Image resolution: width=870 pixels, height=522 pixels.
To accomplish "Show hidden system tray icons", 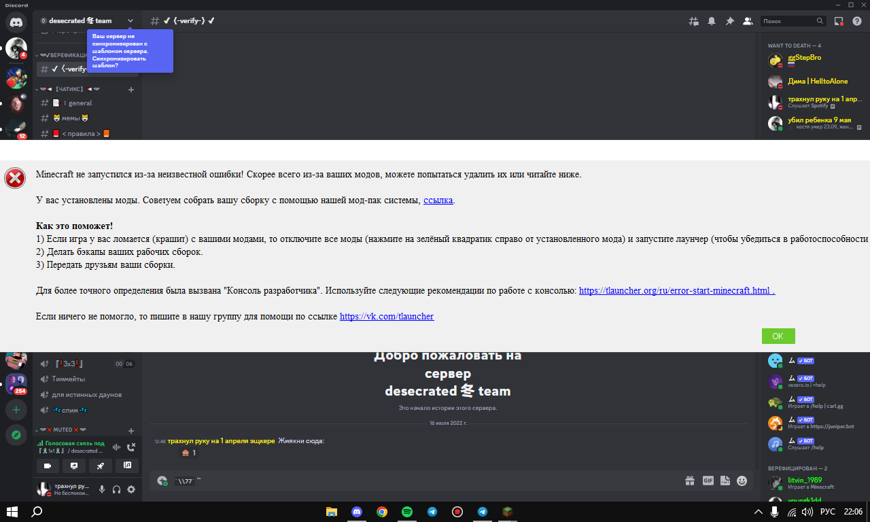I will (759, 512).
